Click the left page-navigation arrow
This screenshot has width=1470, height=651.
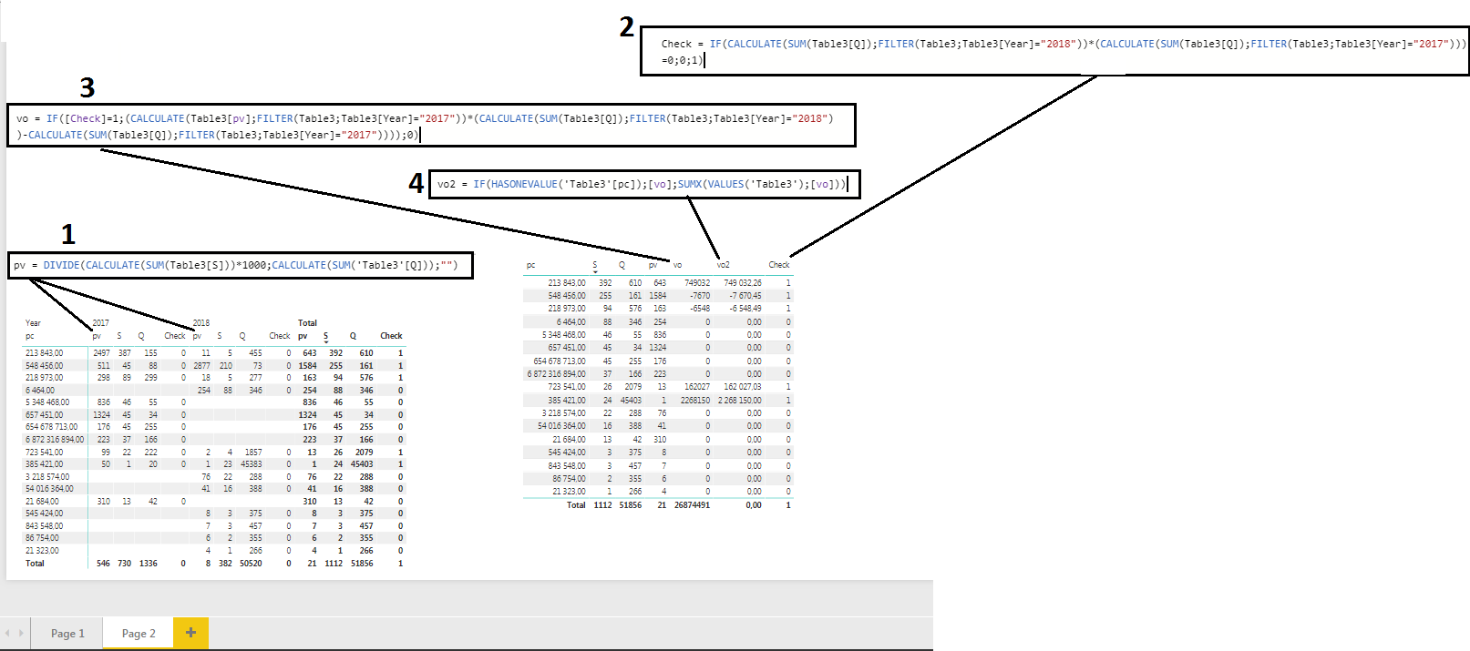(x=7, y=634)
